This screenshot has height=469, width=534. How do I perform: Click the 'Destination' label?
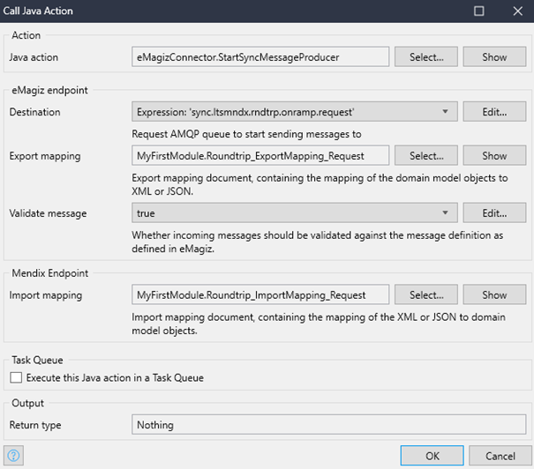(34, 112)
